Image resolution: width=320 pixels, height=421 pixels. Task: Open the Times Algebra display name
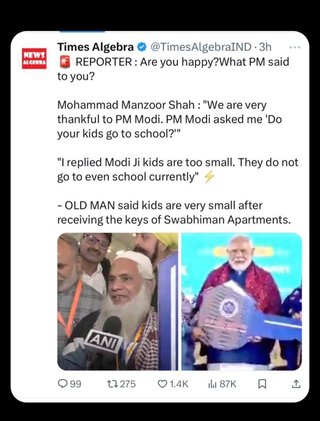pos(96,47)
